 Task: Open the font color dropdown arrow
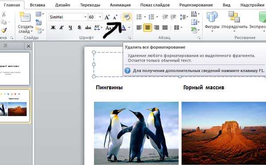click(x=129, y=27)
